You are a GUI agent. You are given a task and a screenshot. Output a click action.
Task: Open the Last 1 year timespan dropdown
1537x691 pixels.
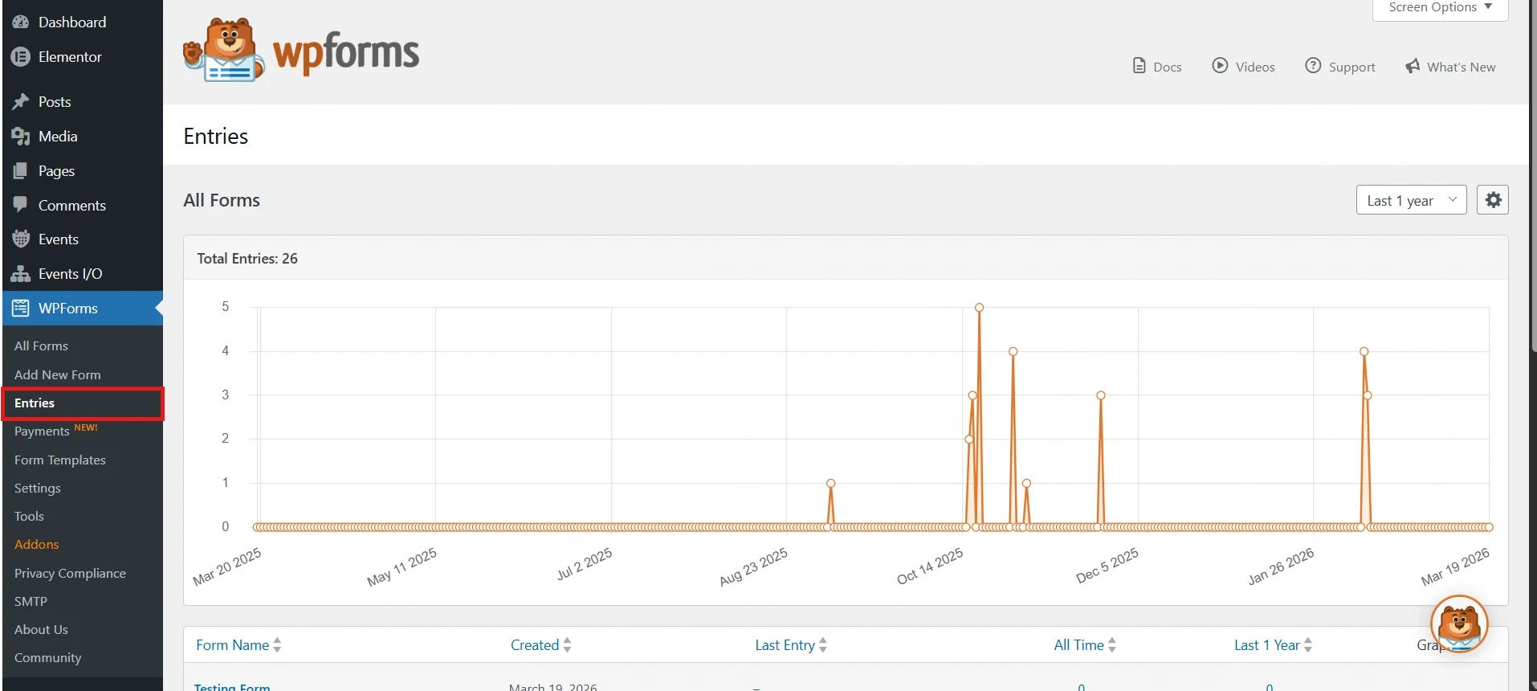(x=1412, y=200)
